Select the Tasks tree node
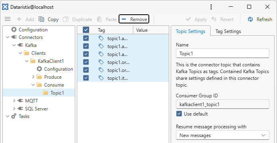This screenshot has height=143, width=277. pyautogui.click(x=20, y=116)
